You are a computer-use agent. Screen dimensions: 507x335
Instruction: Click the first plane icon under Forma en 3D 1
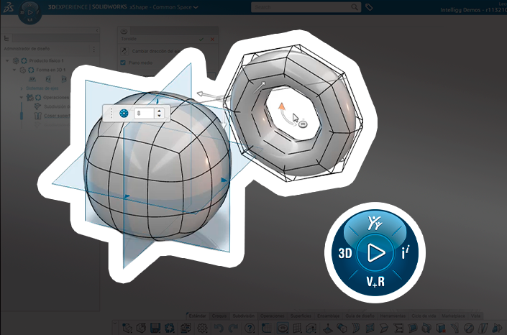[32, 79]
